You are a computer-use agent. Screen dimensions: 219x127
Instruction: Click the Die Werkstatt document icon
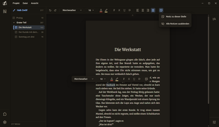(16, 27)
